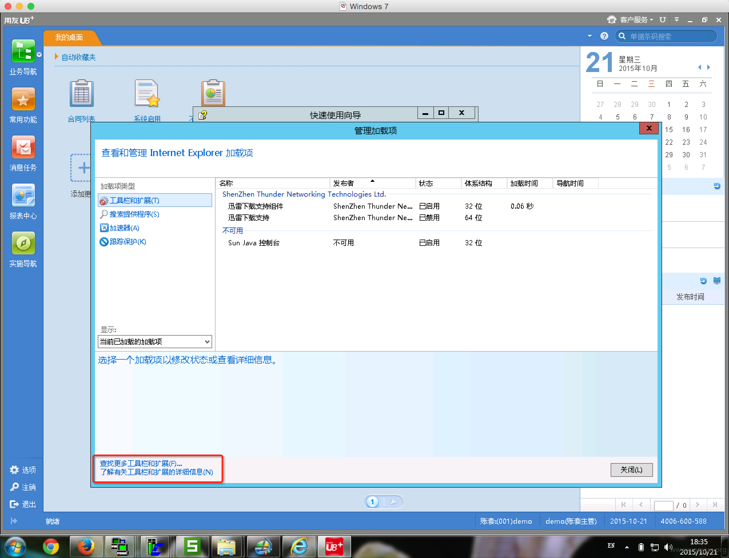Screen dimensions: 729x558
Task: Go to next month in calendar
Action: click(x=709, y=67)
